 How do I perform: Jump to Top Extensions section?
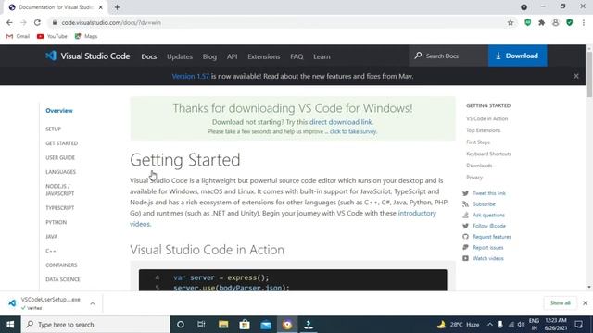click(x=484, y=130)
